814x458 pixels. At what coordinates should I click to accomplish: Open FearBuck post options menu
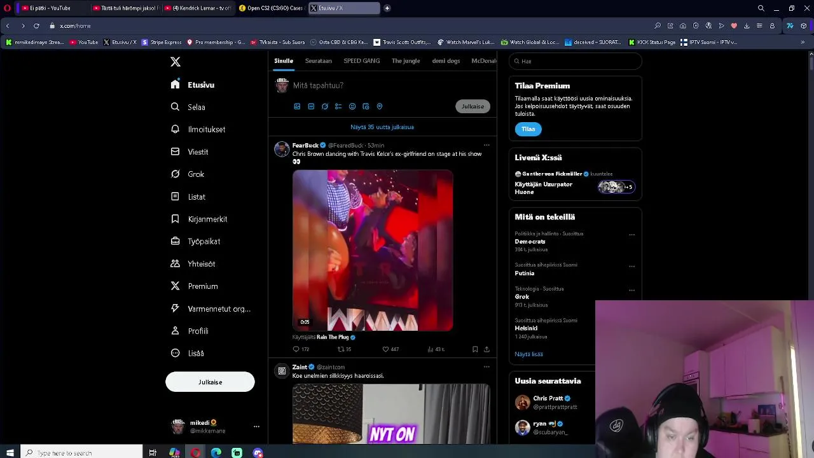click(x=486, y=145)
